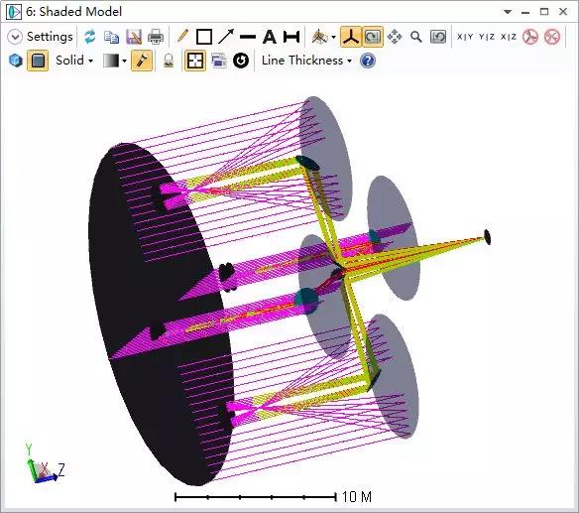579x513 pixels.
Task: Open the window options dropdown arrow in title bar
Action: (508, 12)
